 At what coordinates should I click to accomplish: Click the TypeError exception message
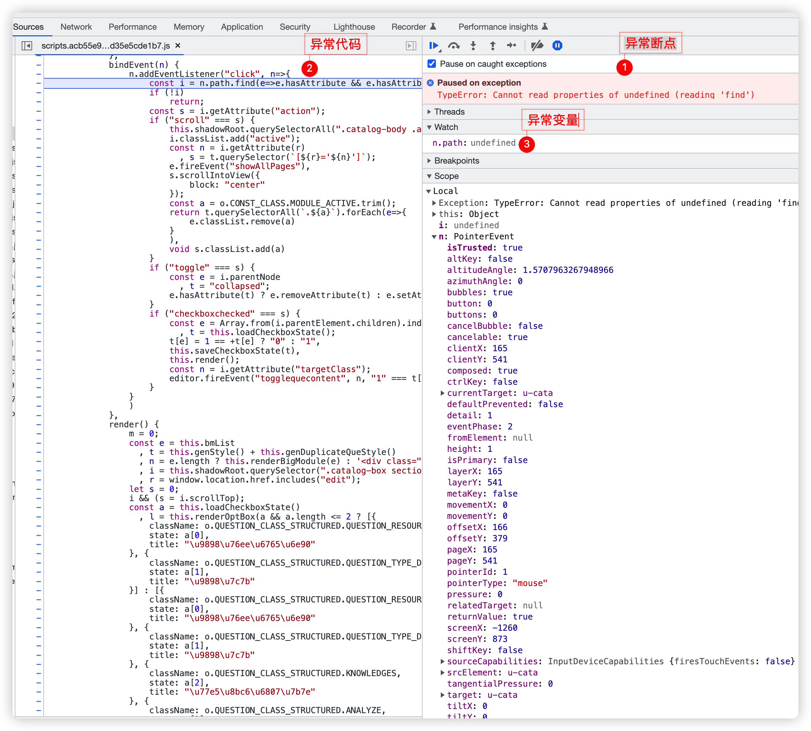coord(596,95)
